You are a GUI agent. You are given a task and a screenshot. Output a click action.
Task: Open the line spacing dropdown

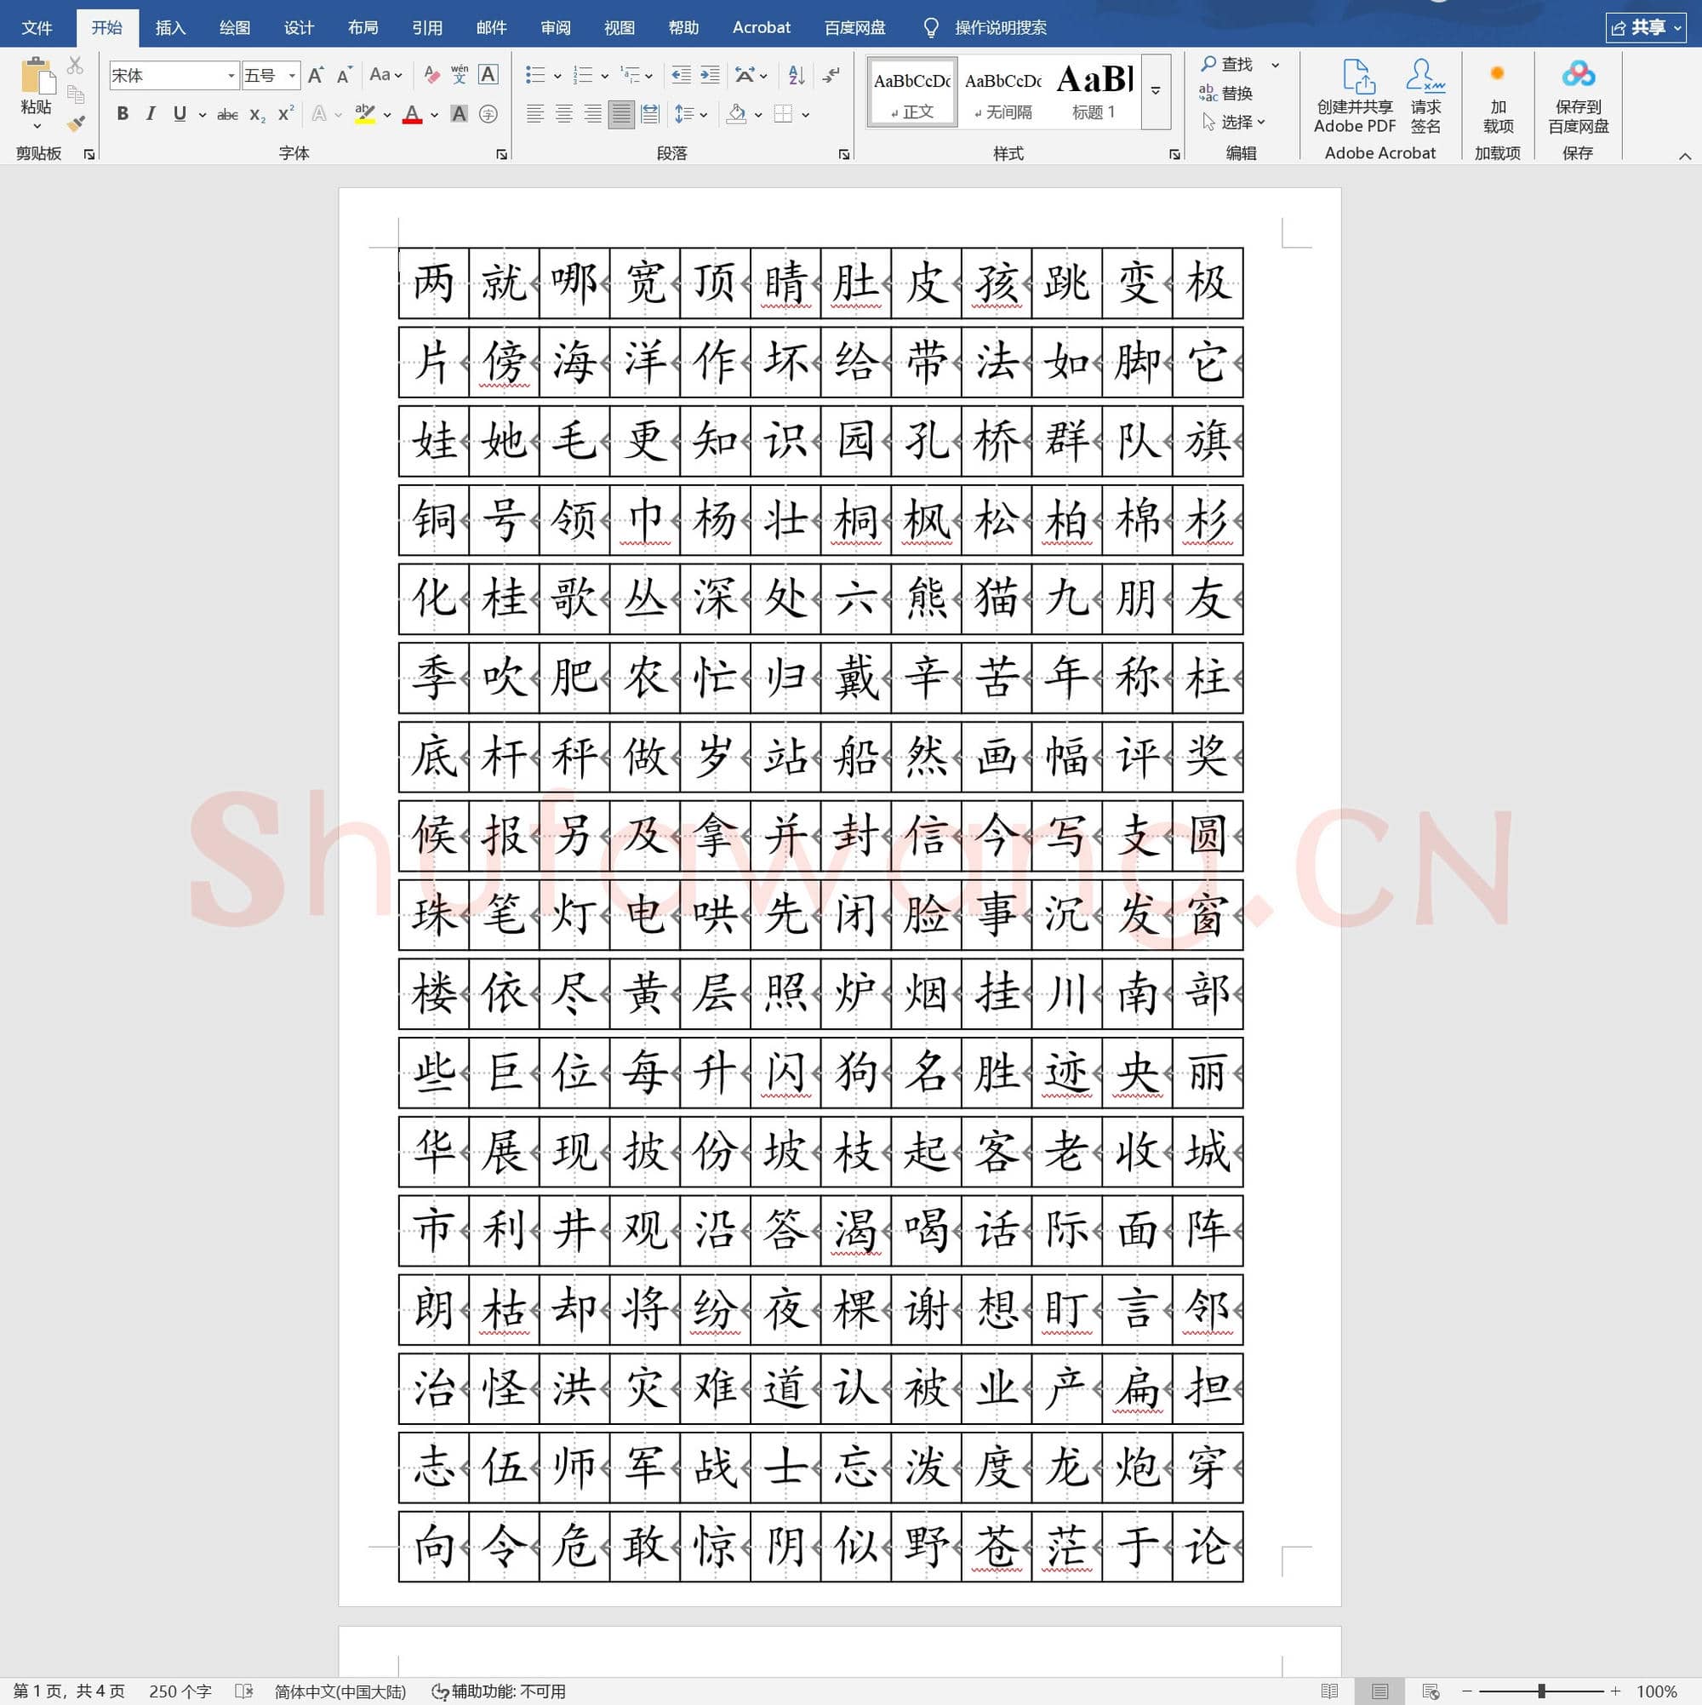pyautogui.click(x=691, y=114)
